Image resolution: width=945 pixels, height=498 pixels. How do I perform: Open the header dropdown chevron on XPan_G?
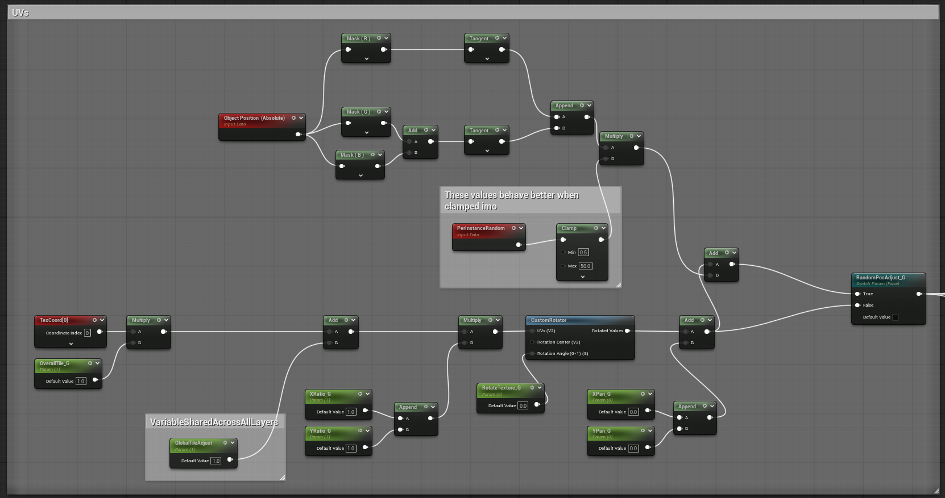pos(650,394)
